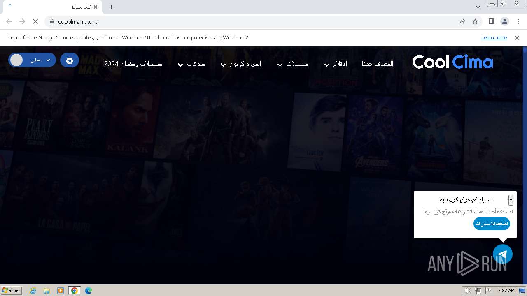The image size is (527, 296).
Task: Open File Explorer from taskbar
Action: 47,291
